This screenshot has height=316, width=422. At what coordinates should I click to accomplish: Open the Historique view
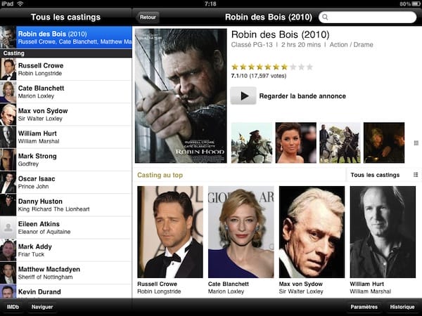coord(402,307)
